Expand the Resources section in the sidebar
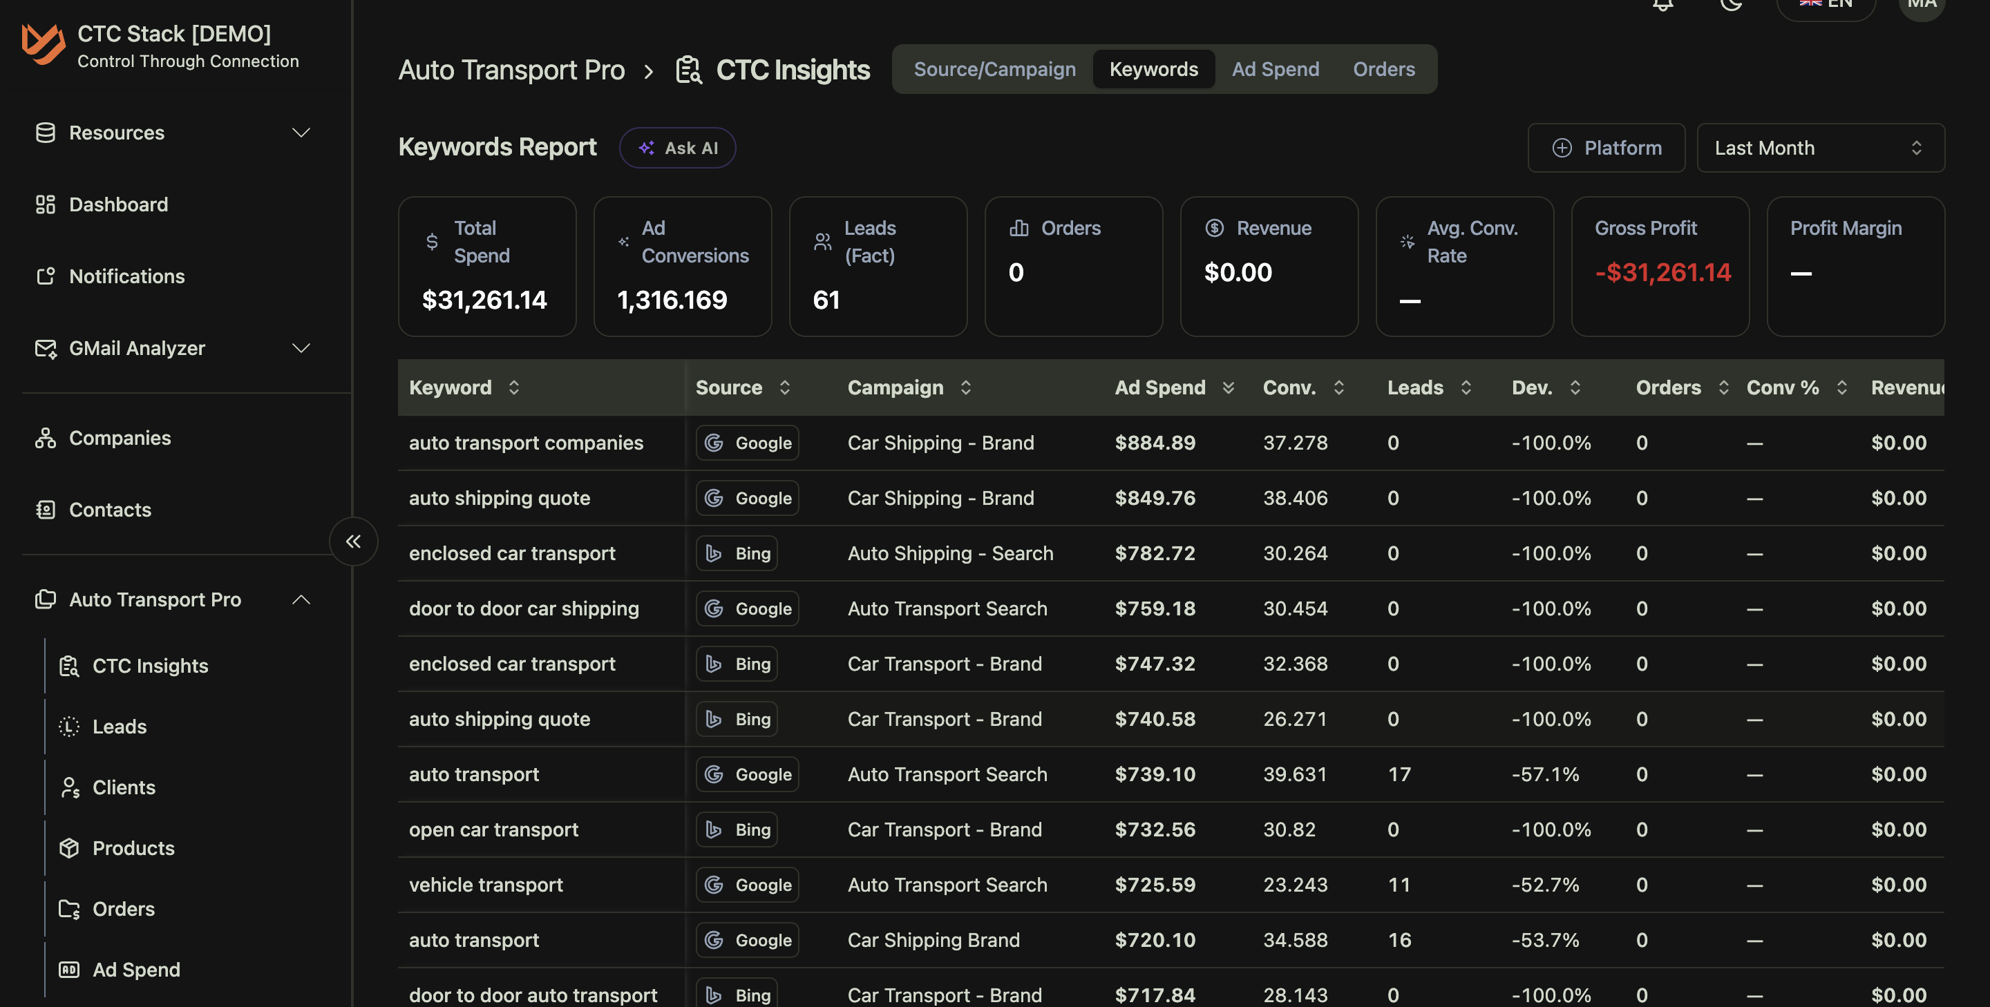 click(301, 132)
